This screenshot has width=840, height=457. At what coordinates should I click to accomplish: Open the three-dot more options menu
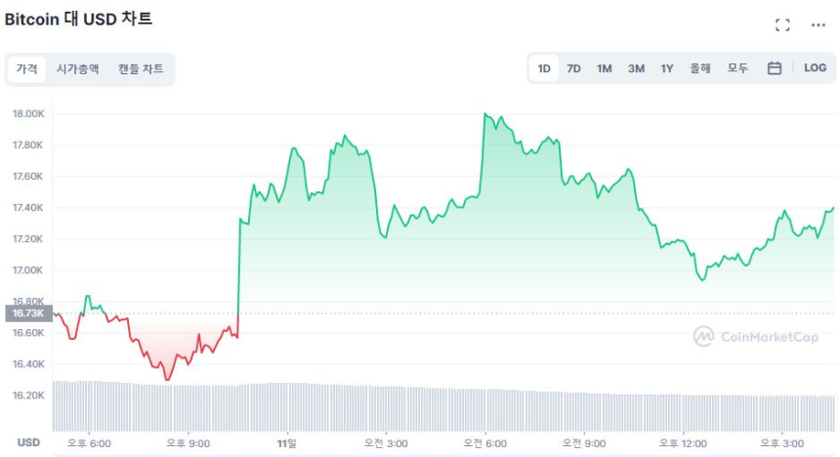click(819, 25)
